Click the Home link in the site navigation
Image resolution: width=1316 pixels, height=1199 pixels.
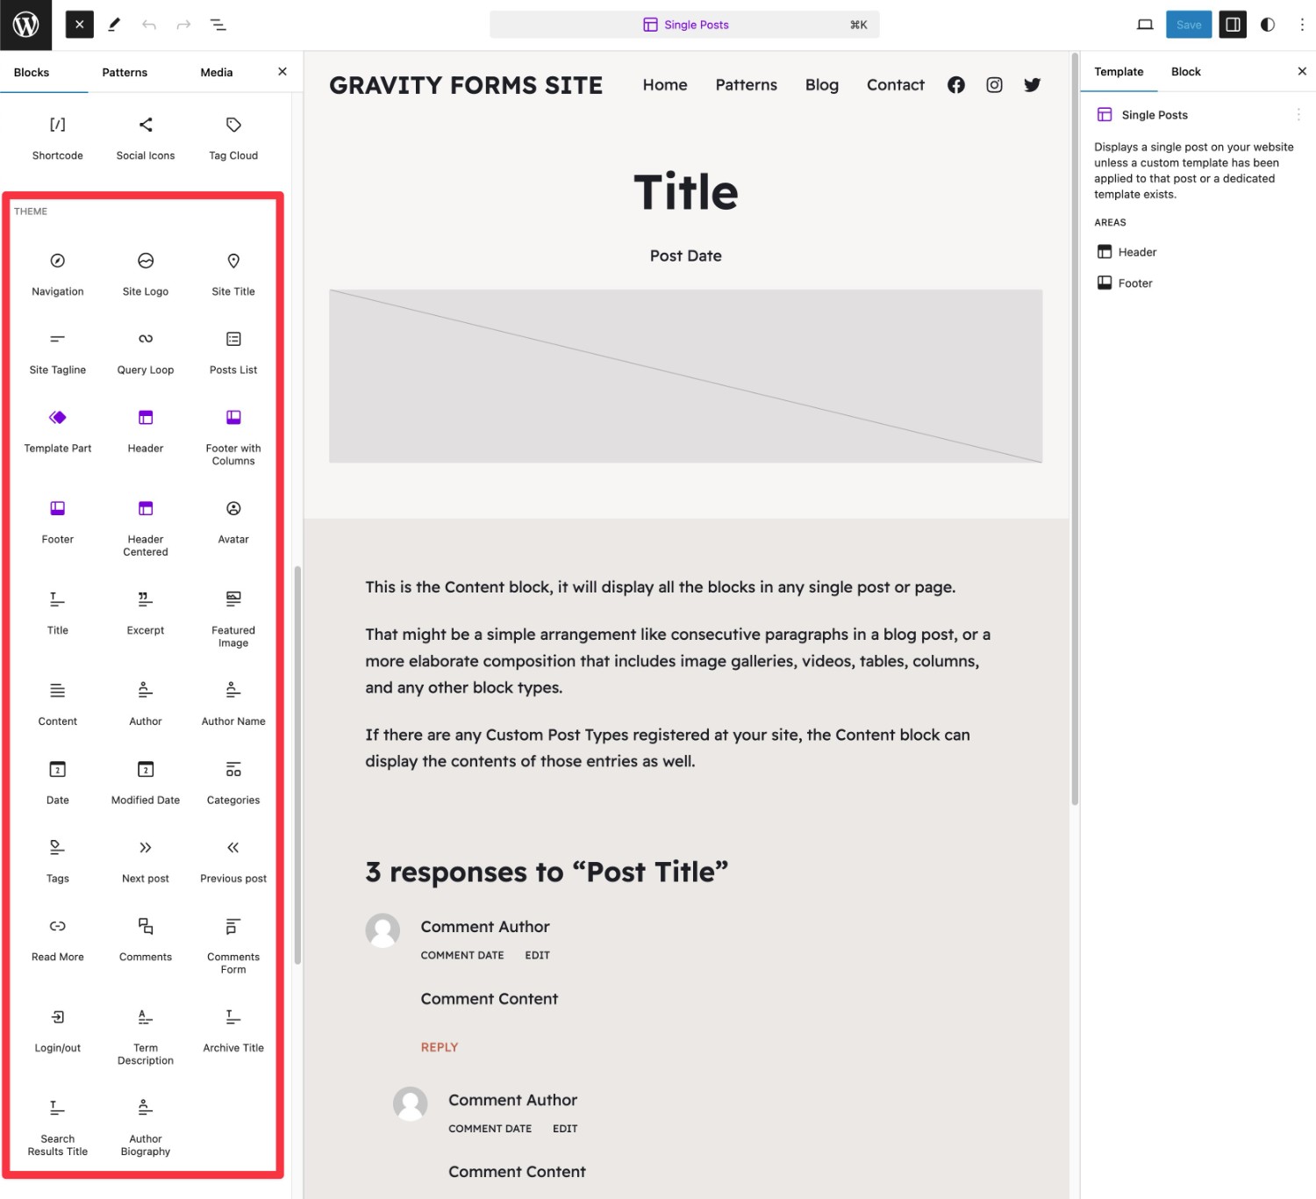[665, 85]
